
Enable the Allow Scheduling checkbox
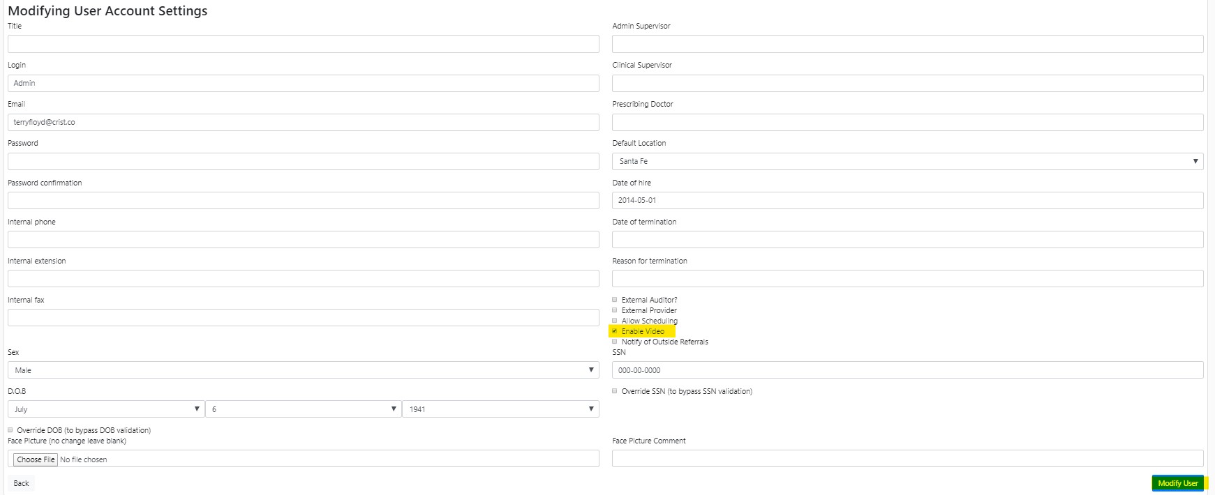(615, 321)
